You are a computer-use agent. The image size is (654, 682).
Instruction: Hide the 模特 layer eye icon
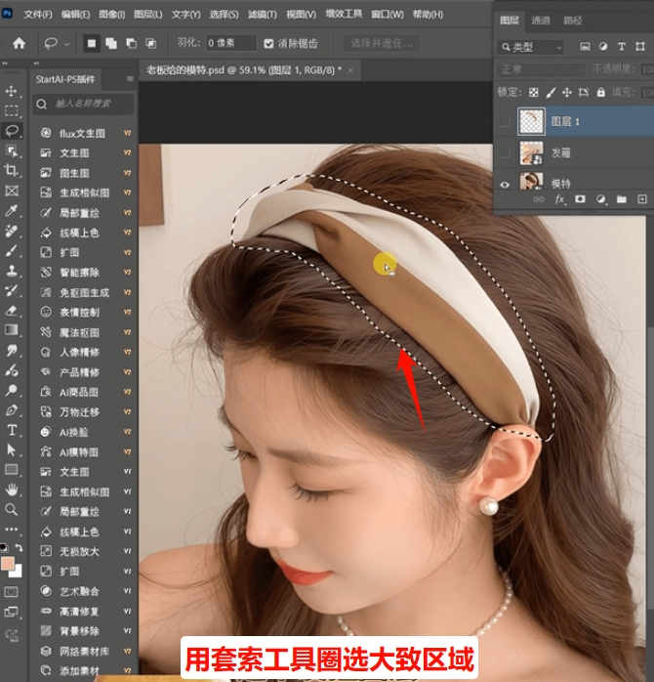(x=505, y=185)
